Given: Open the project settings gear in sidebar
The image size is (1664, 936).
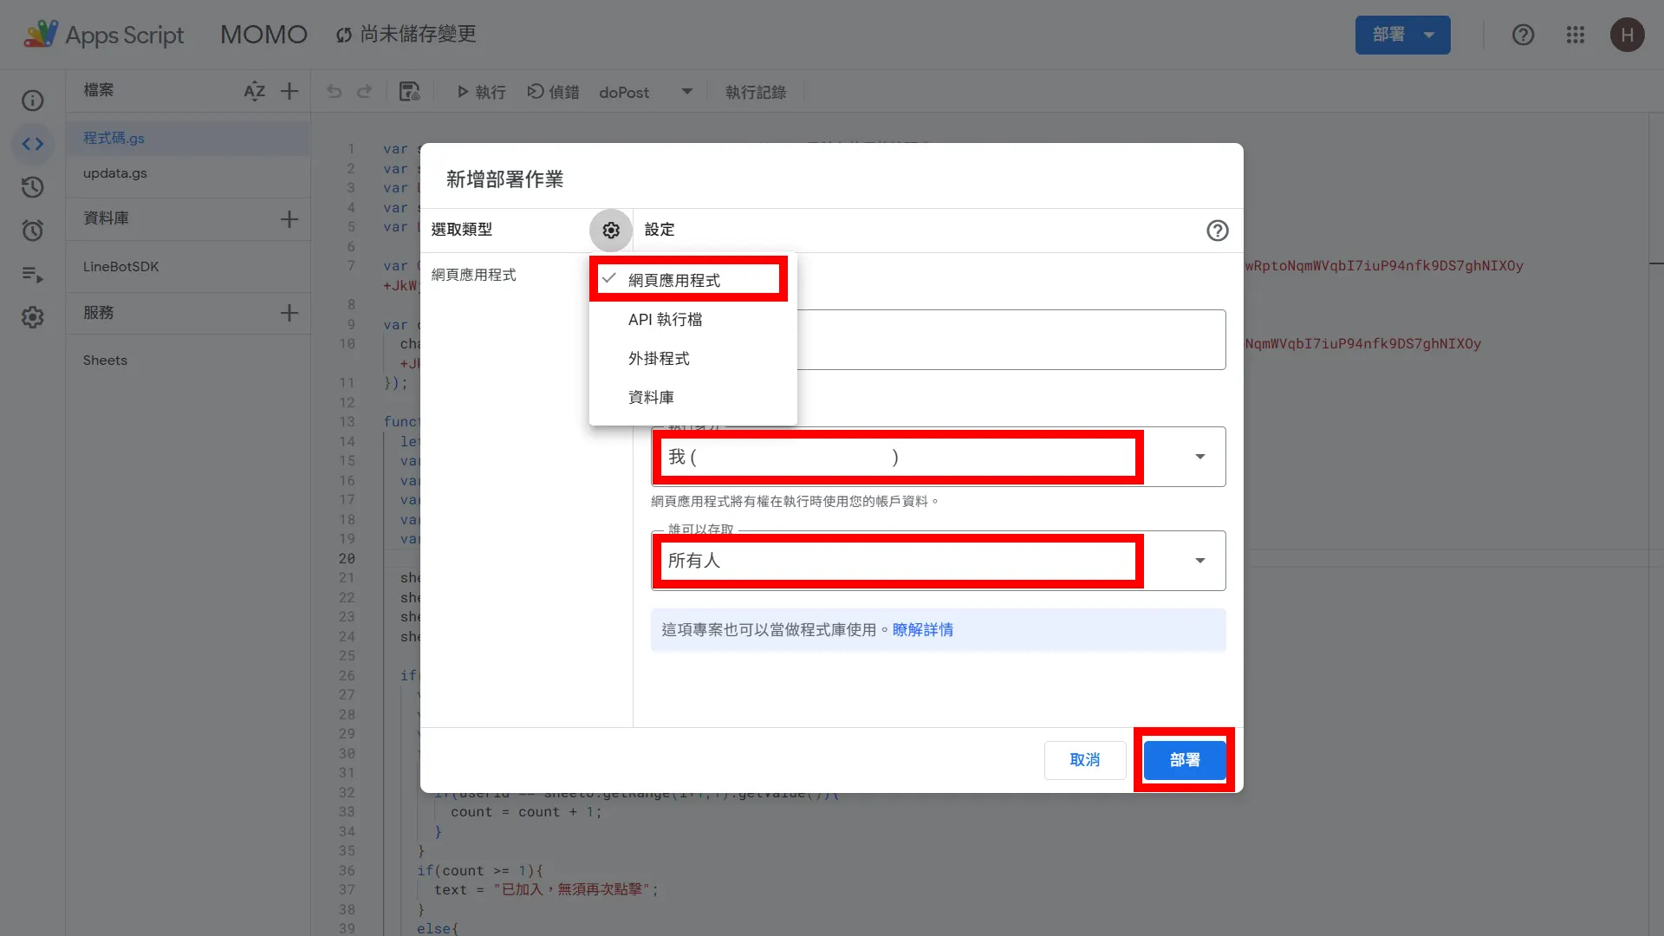Looking at the screenshot, I should pyautogui.click(x=32, y=317).
